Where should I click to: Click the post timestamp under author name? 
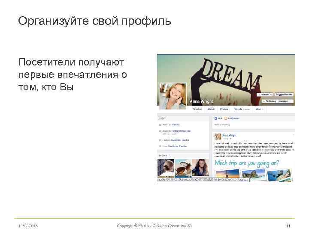coord(225,139)
